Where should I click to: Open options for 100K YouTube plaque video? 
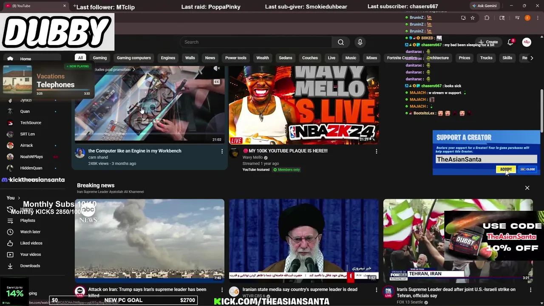(376, 151)
